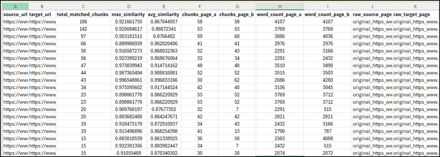The image size is (440, 157).
Task: Select avg_similarity cell 0.861338925
Action: click(164, 139)
